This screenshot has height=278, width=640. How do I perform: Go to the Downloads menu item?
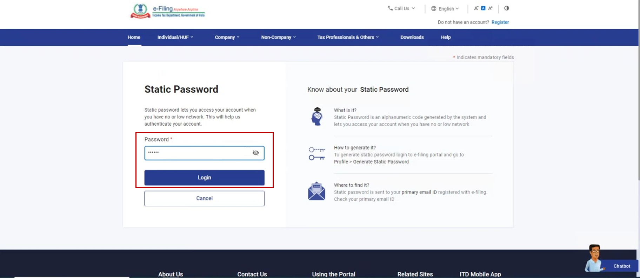point(412,37)
